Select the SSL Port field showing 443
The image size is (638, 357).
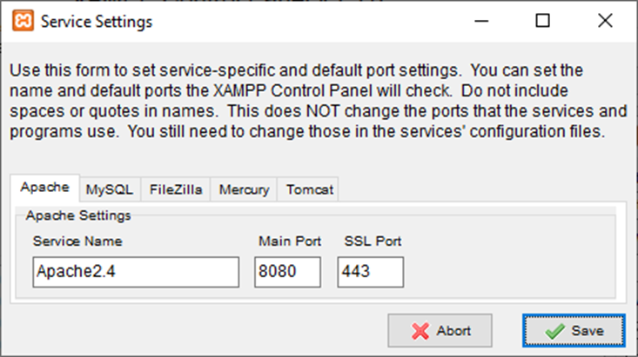coord(370,272)
